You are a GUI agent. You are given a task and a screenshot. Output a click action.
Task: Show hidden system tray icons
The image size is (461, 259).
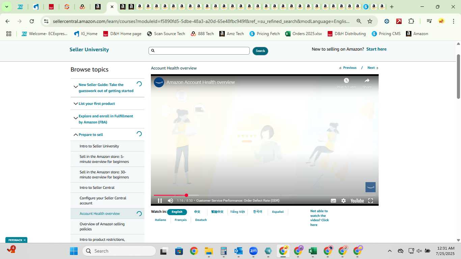coord(390,251)
